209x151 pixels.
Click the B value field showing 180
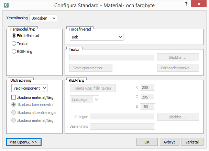tap(148, 107)
